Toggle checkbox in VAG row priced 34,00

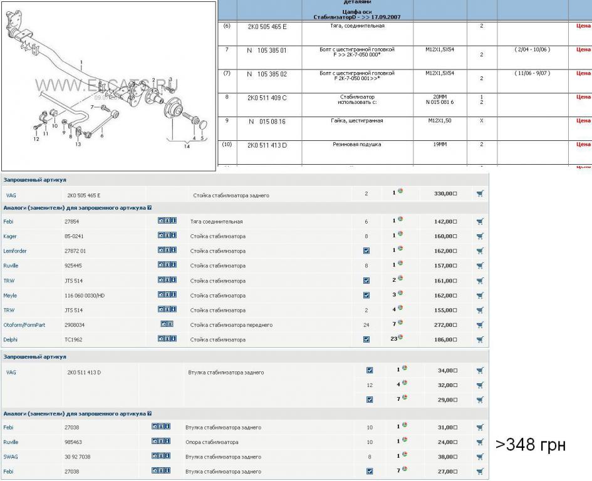[x=370, y=371]
